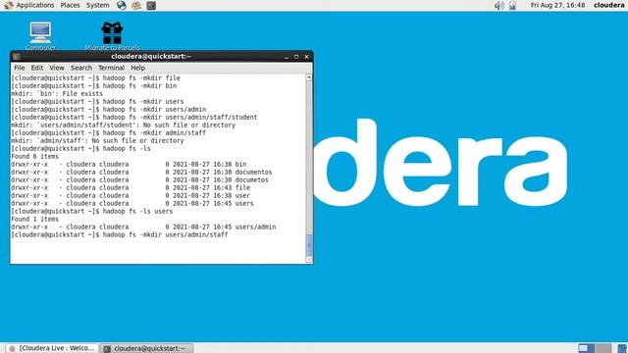The width and height of the screenshot is (628, 353).
Task: Click the trash icon in bottom panel corner
Action: pos(621,348)
